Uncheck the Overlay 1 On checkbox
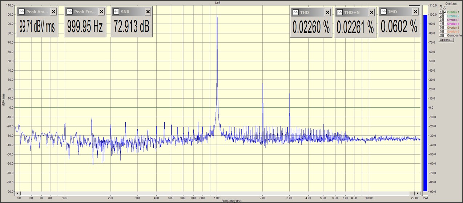463x203 pixels. [445, 12]
